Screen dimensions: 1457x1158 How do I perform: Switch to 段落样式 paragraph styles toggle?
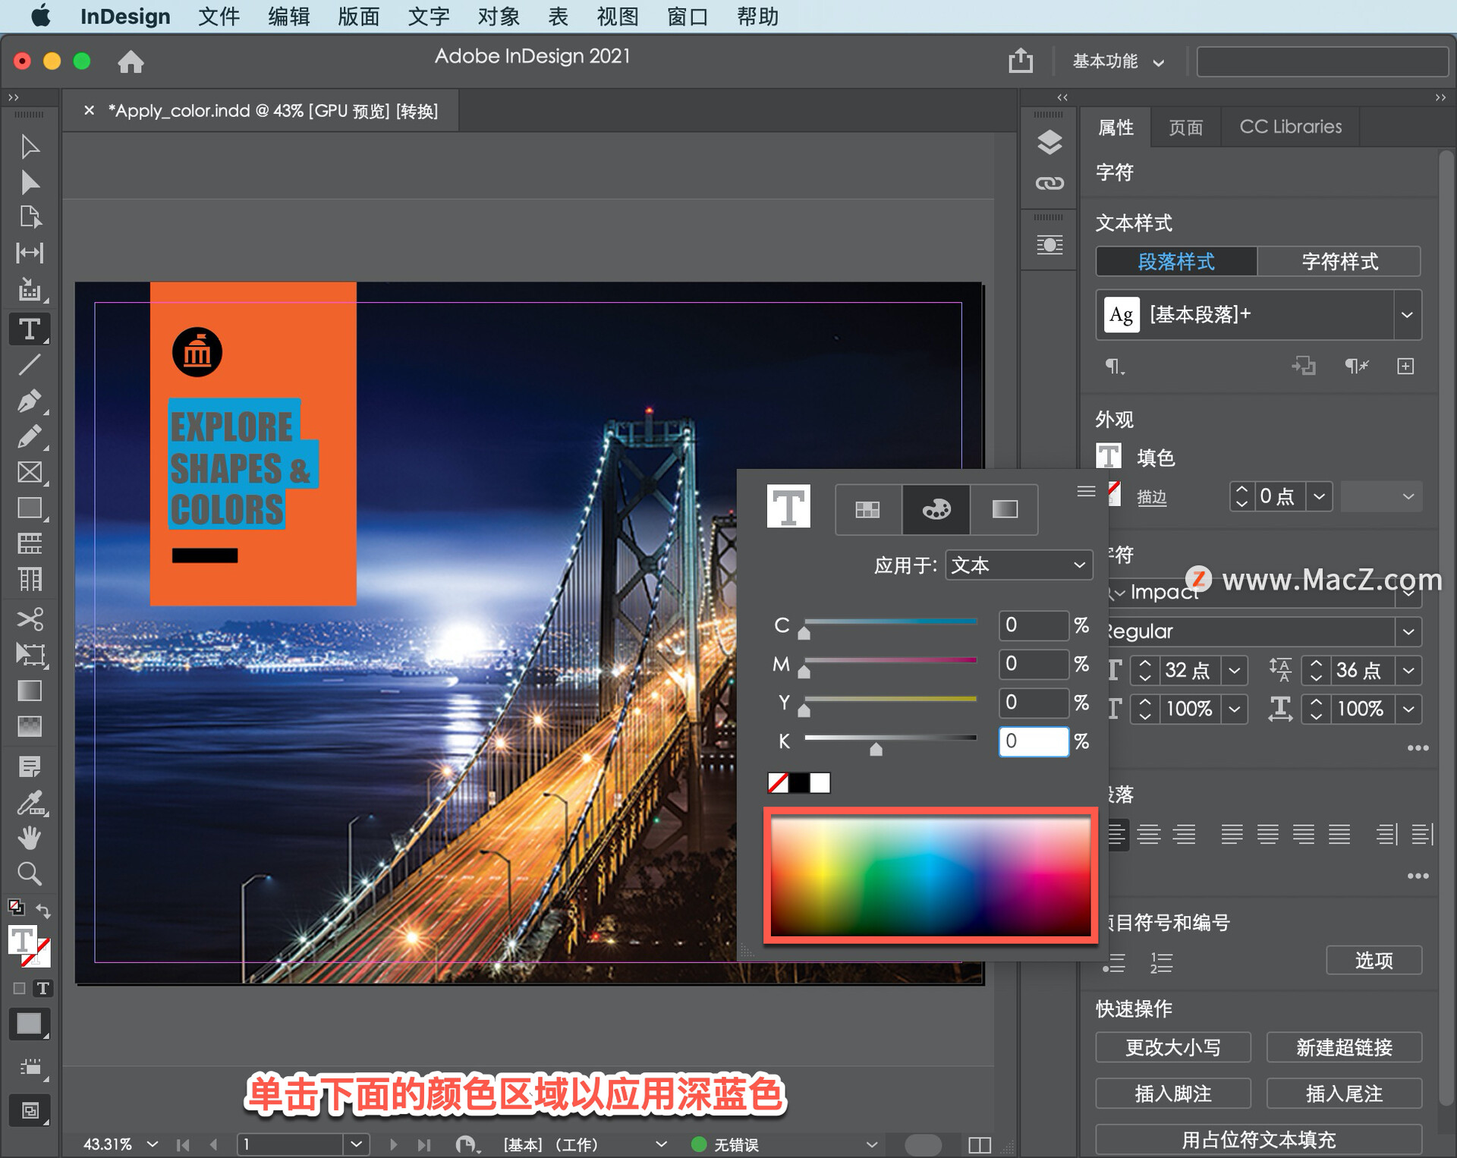tap(1175, 262)
